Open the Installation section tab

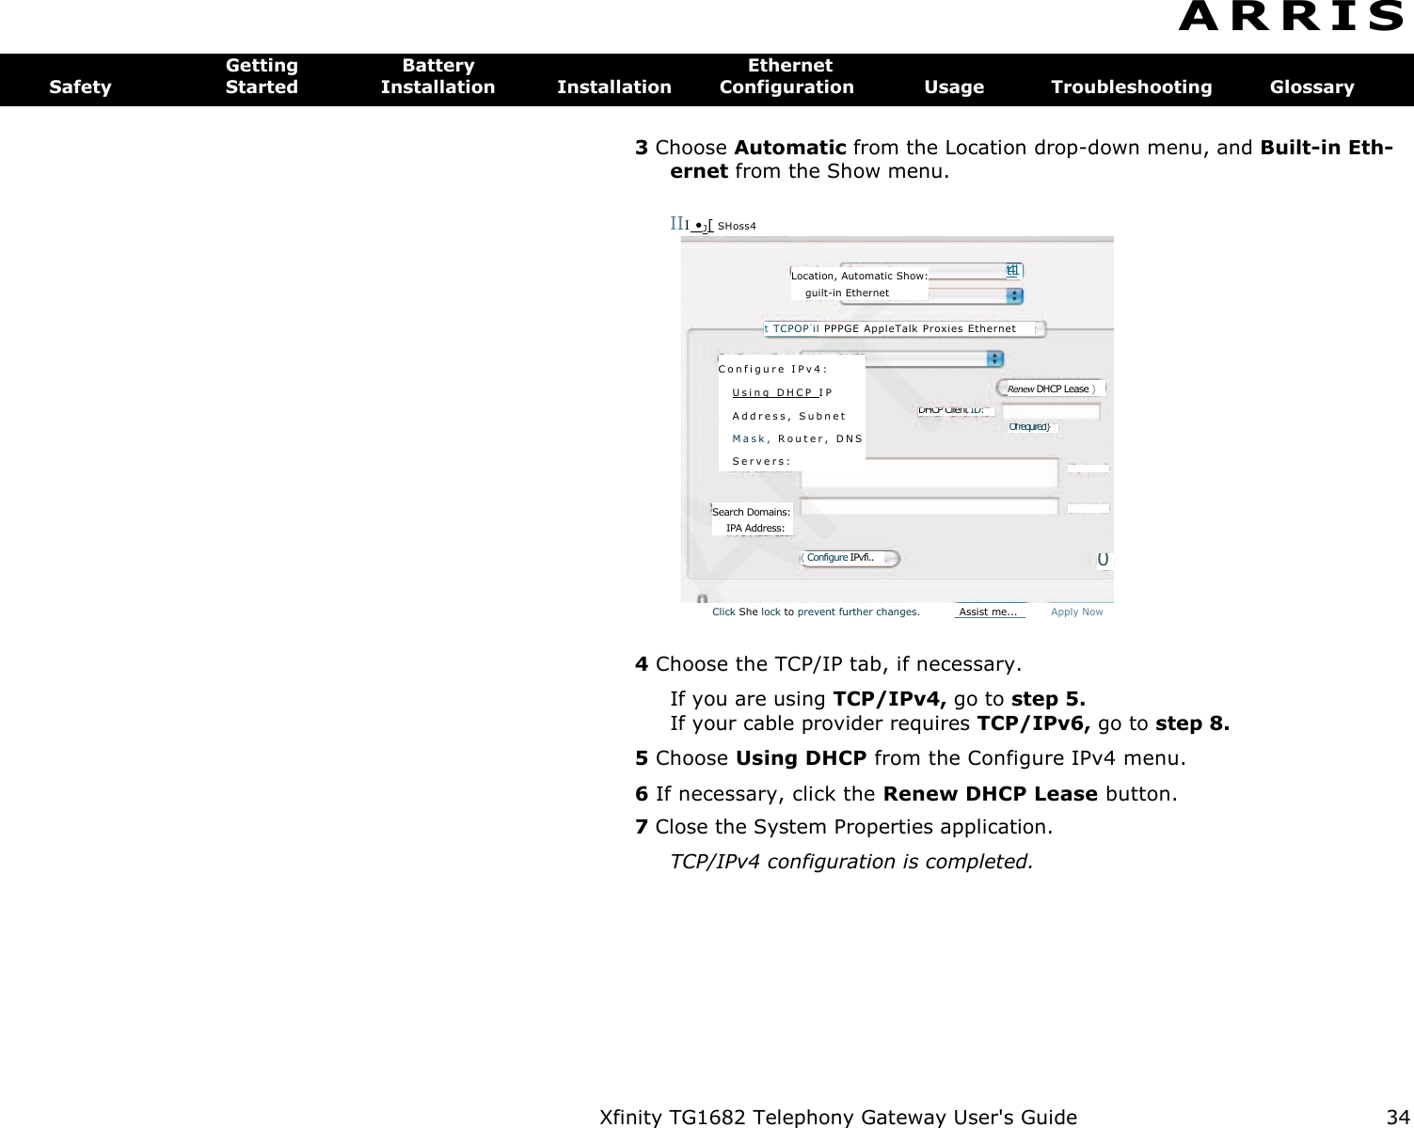click(x=614, y=87)
